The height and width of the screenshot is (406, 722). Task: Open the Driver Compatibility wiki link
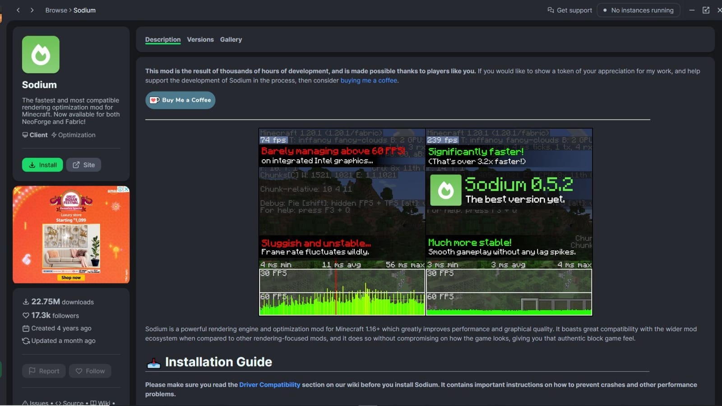tap(269, 384)
